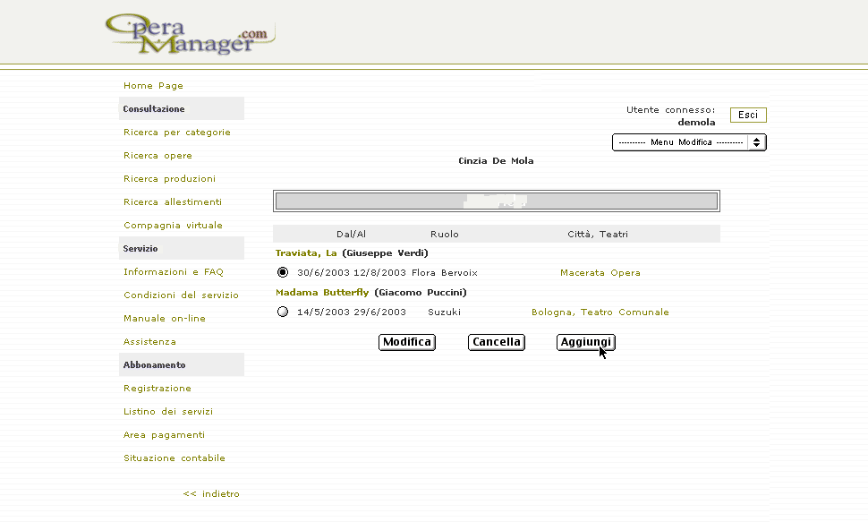Follow the Bologna, Teatro Comunale link
The height and width of the screenshot is (522, 868).
pos(600,312)
